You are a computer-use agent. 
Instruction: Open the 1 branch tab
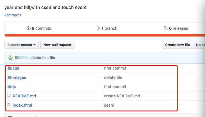point(107,28)
